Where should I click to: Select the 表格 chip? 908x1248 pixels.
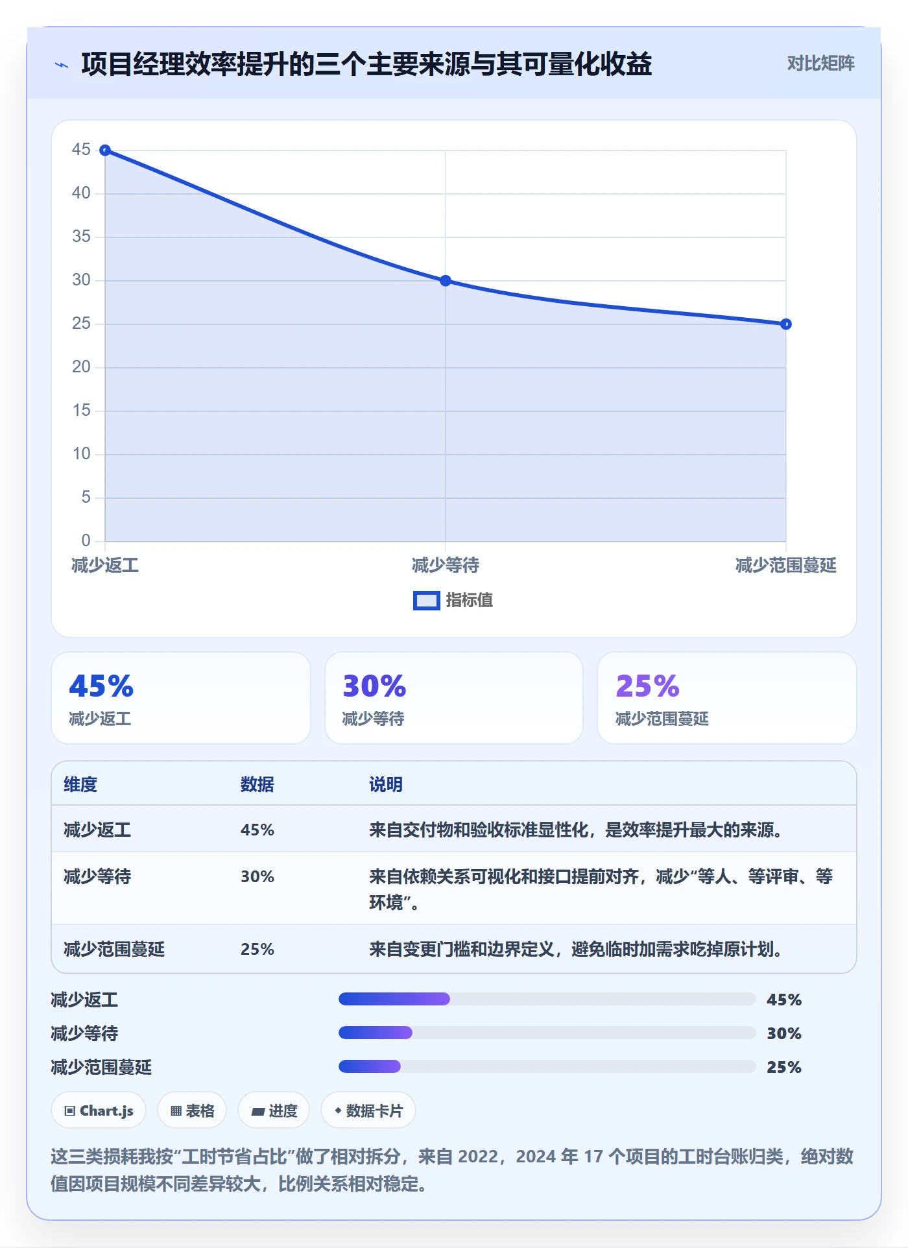pos(192,1110)
